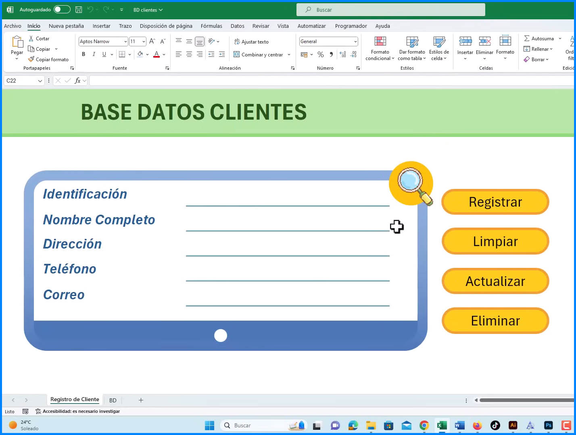Select the Copiar formato painter icon
The width and height of the screenshot is (576, 435).
click(31, 59)
